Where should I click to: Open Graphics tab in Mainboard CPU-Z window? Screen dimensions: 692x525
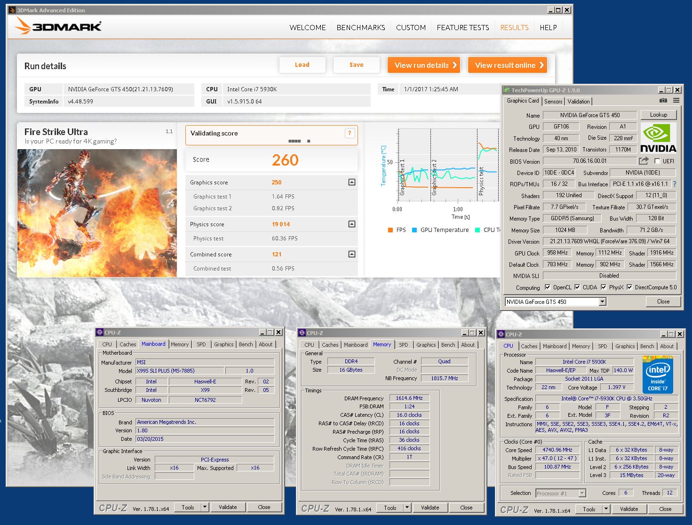(x=223, y=344)
